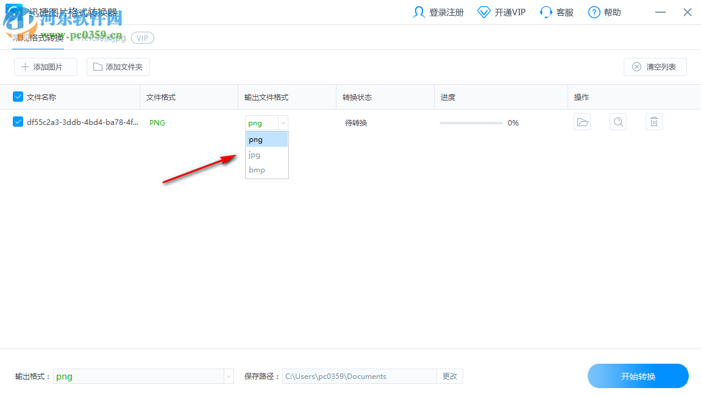Uncheck the select-all checkbox in the header
The height and width of the screenshot is (396, 701).
click(x=18, y=96)
